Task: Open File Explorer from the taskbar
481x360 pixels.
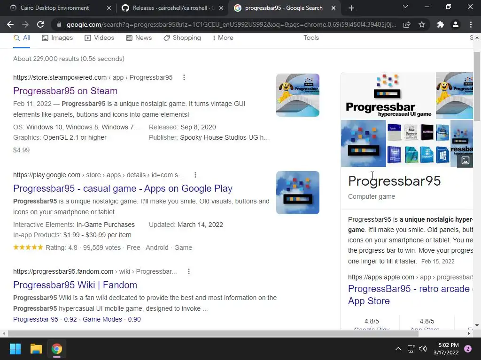Action: pos(36,349)
